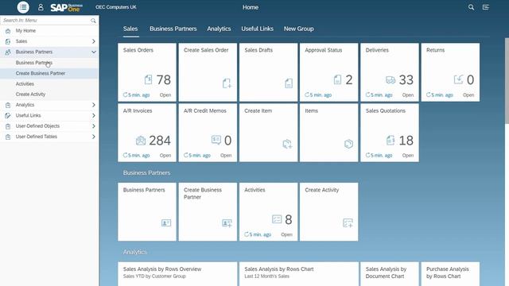Click the Business Partners section heading
The height and width of the screenshot is (286, 509).
pos(146,173)
